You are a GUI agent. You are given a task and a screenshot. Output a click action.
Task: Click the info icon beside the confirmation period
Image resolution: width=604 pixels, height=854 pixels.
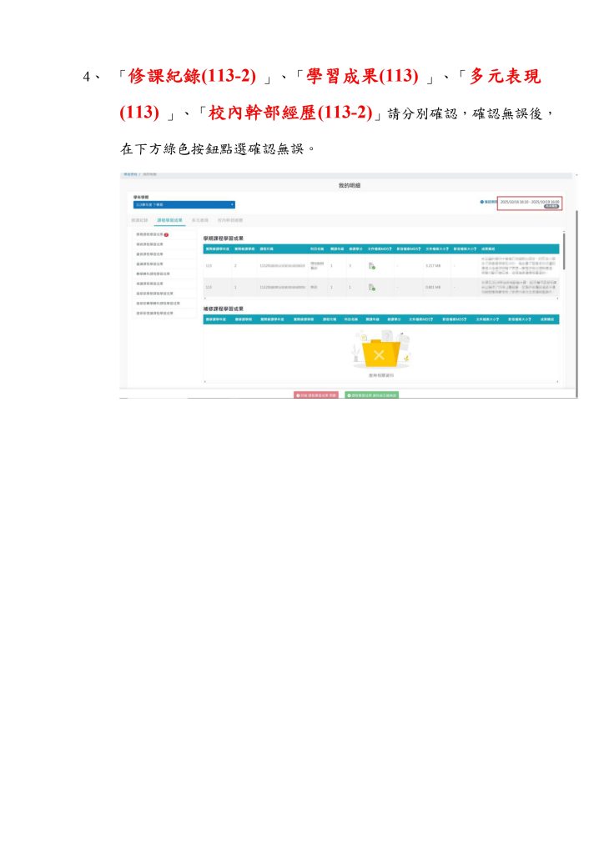481,202
